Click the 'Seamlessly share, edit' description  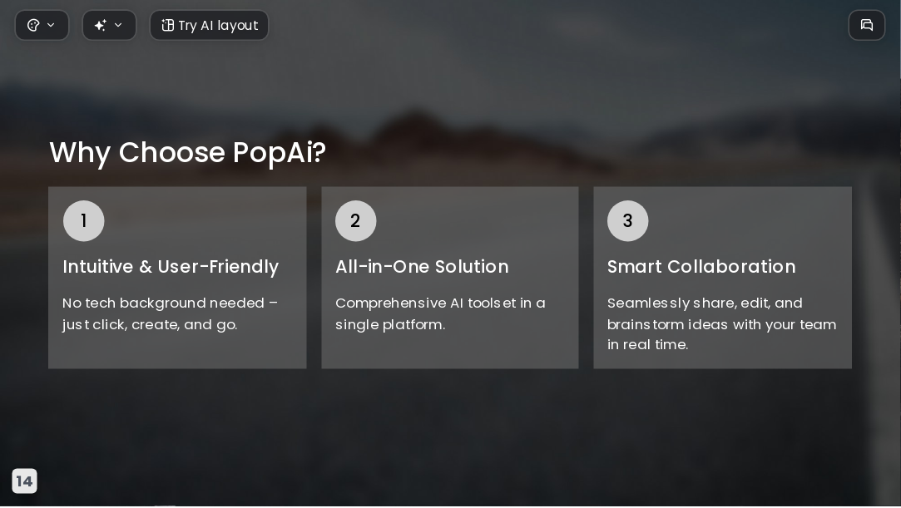(x=722, y=324)
